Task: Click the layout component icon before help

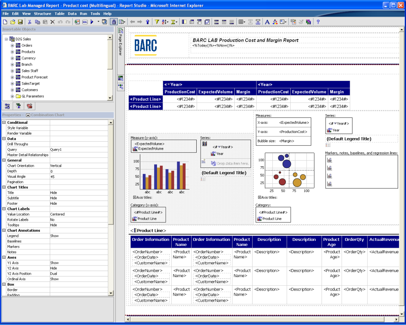Action: click(x=308, y=22)
